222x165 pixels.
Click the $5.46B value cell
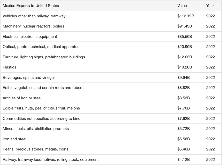(x=183, y=149)
